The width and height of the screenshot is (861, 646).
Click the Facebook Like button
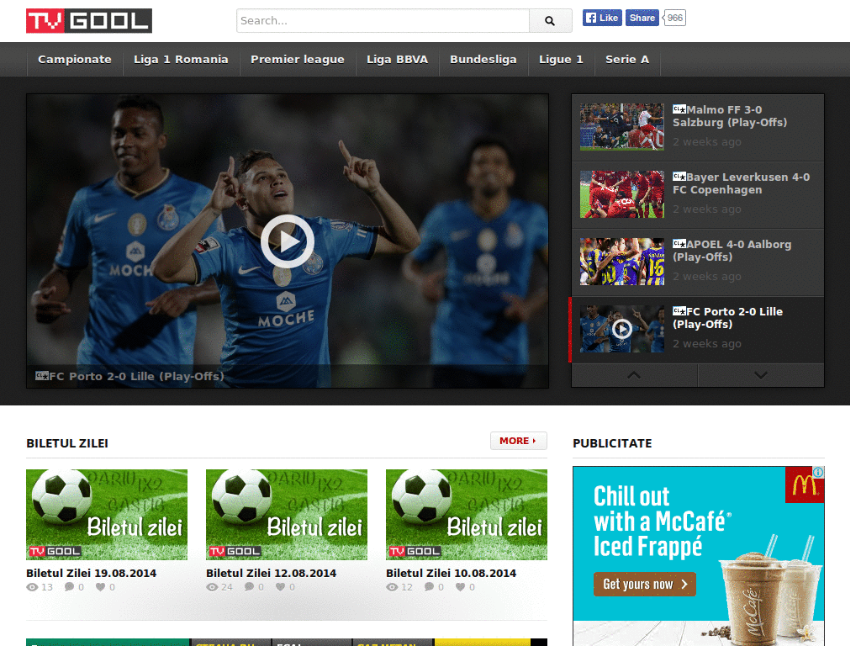pos(602,19)
